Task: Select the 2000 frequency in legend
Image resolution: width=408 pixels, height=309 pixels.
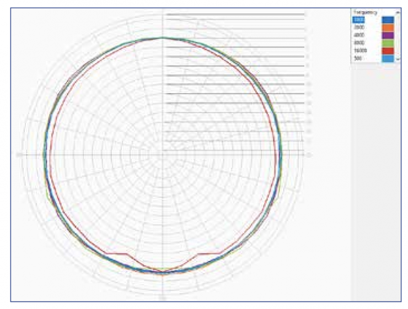Action: 359,27
